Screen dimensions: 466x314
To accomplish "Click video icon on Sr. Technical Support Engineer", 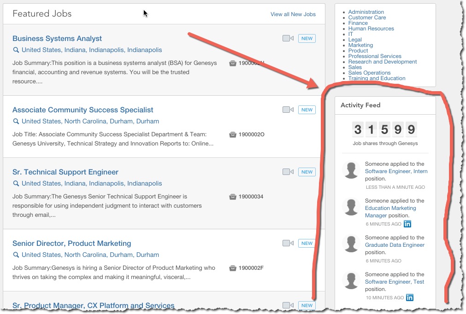I will 288,172.
